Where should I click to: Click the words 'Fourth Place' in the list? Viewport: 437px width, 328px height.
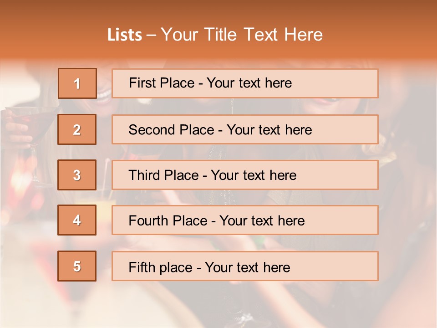[168, 220]
